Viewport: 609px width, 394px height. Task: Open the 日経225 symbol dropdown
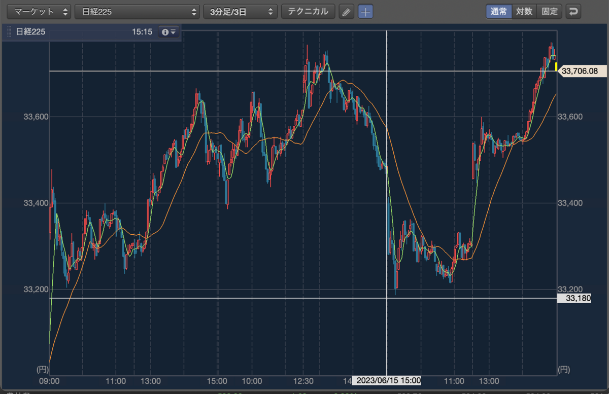[x=137, y=11]
